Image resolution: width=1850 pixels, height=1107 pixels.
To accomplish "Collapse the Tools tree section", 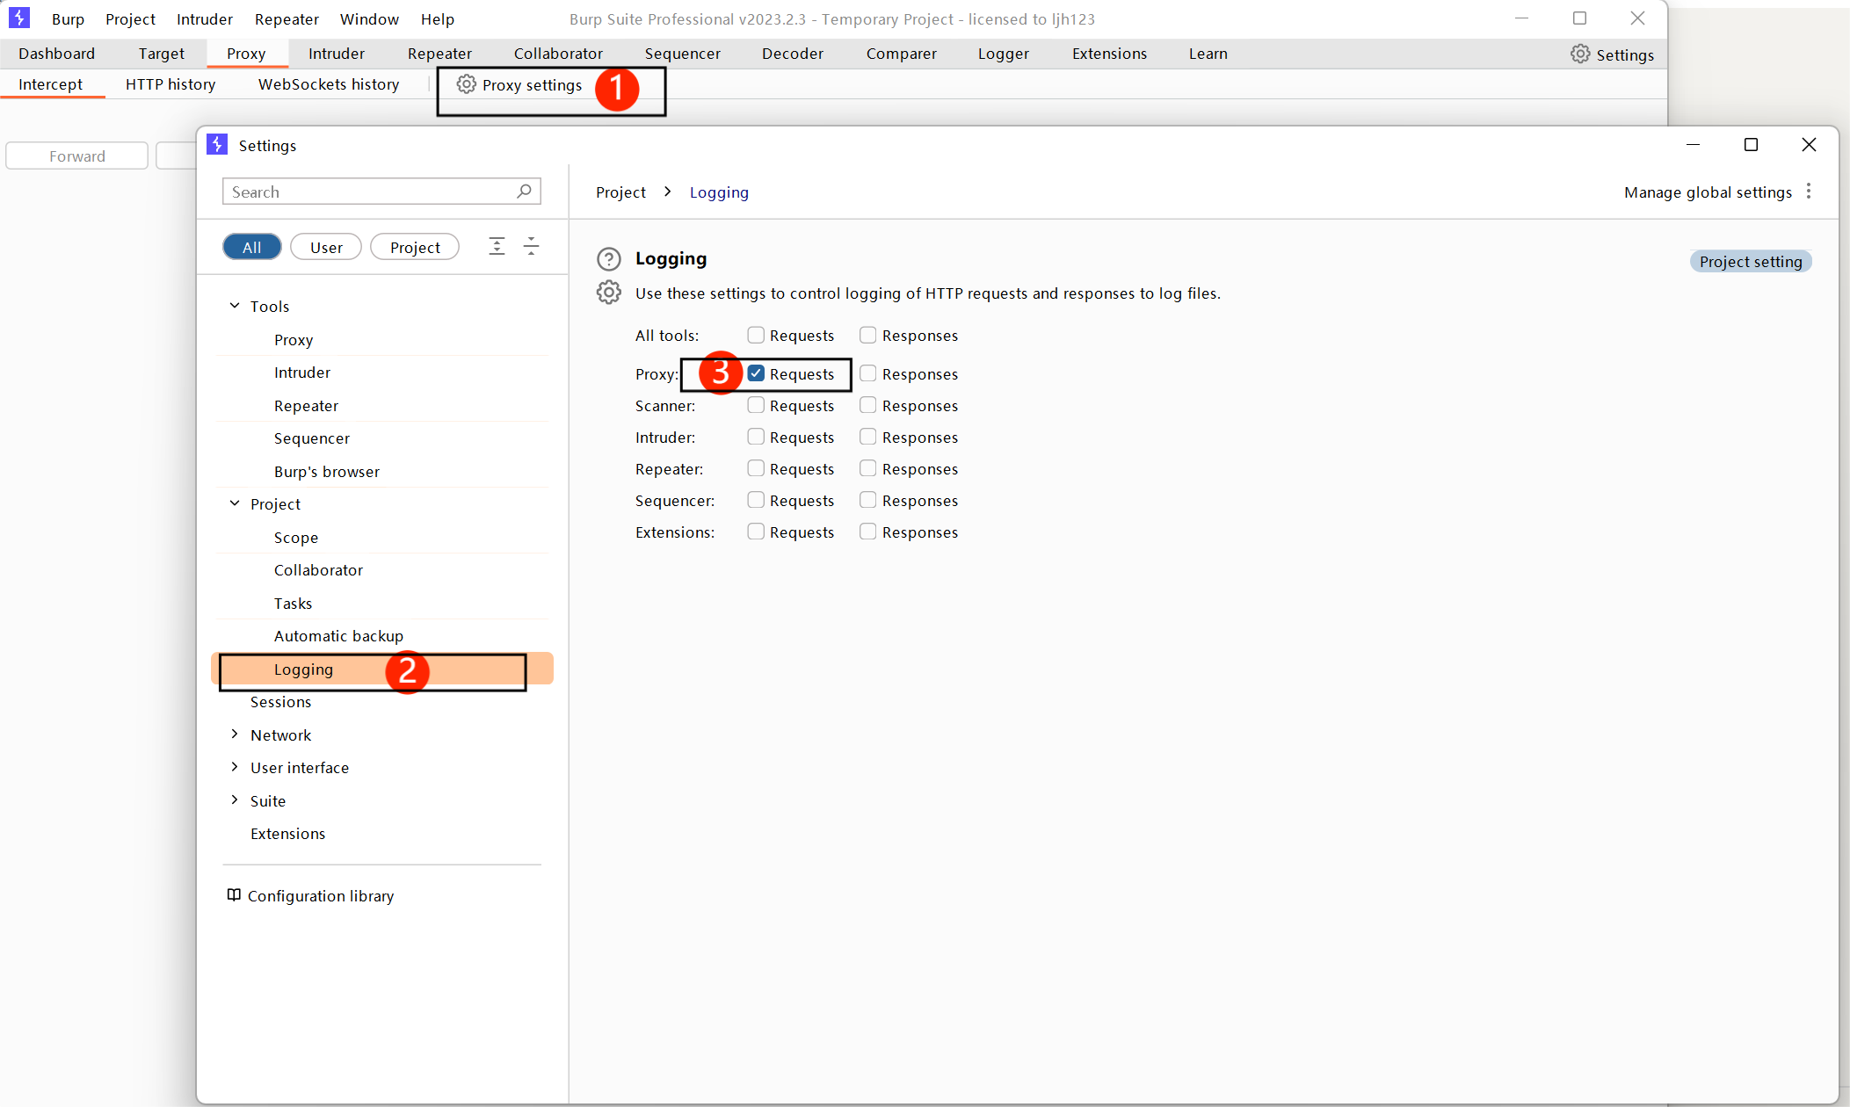I will [235, 306].
